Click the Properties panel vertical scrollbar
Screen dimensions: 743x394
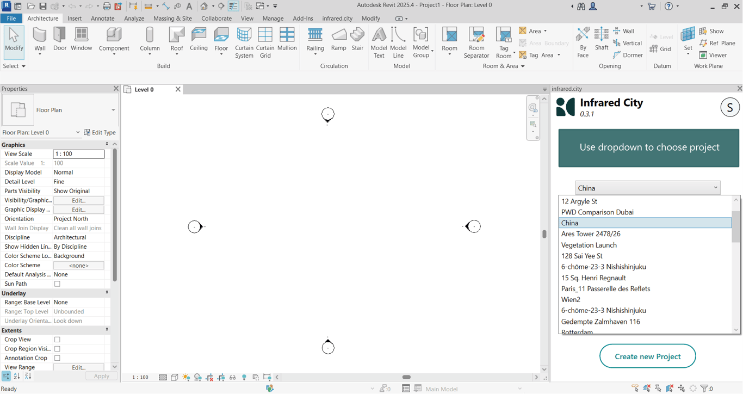pyautogui.click(x=115, y=214)
